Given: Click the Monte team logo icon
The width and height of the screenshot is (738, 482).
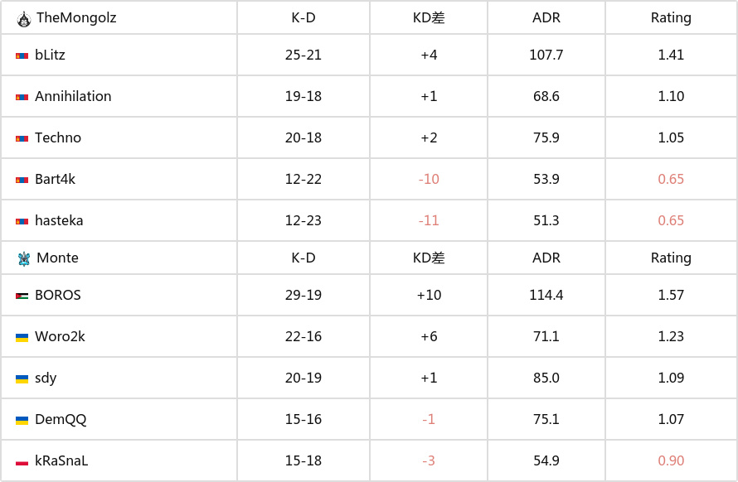Looking at the screenshot, I should (x=24, y=258).
